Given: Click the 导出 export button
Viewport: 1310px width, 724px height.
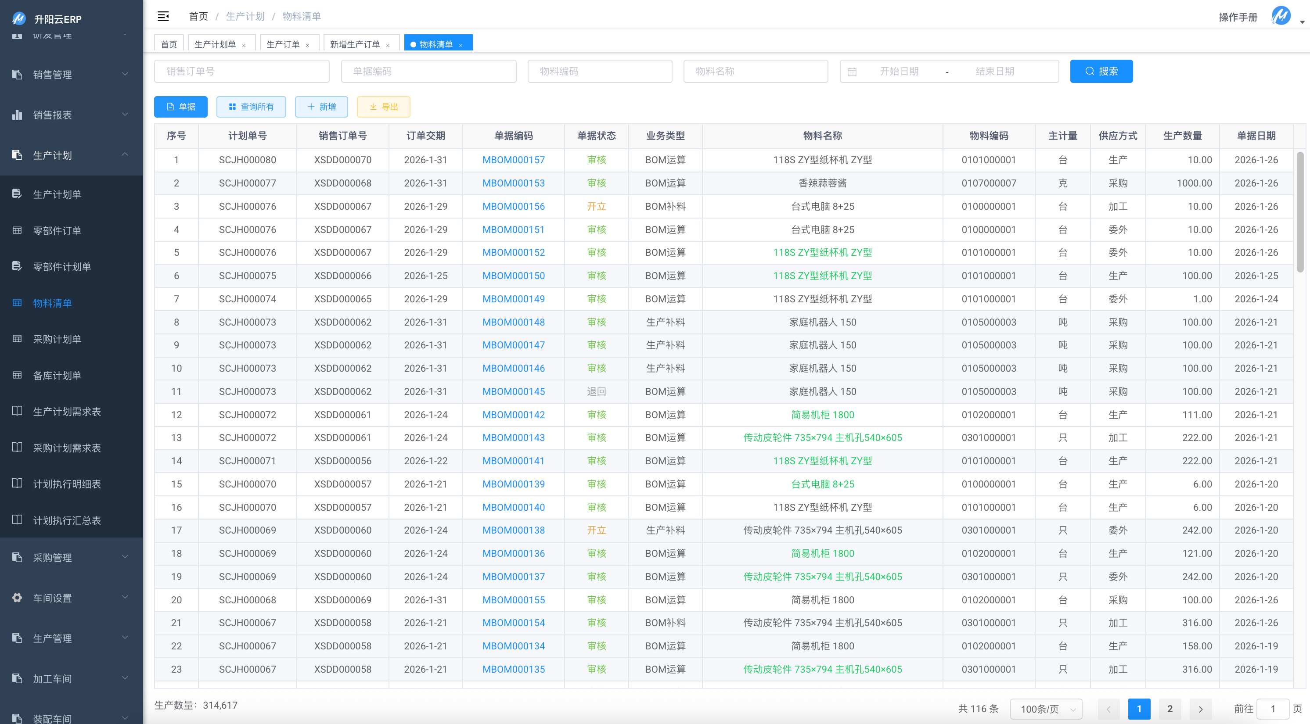Looking at the screenshot, I should click(383, 107).
